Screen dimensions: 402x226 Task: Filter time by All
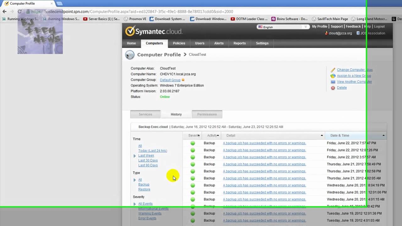coord(140,146)
